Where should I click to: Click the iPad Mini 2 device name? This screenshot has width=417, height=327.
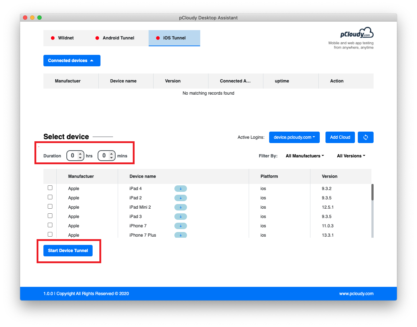pyautogui.click(x=140, y=207)
